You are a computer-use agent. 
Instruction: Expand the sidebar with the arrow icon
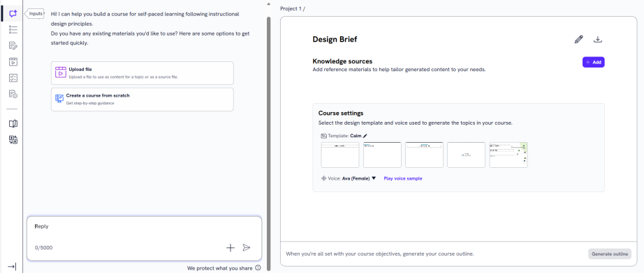pos(12,267)
